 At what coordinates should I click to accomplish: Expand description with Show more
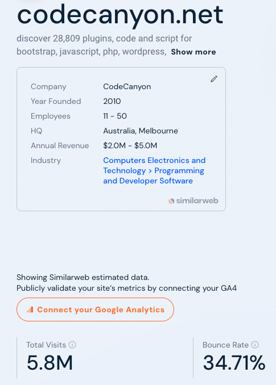[193, 52]
